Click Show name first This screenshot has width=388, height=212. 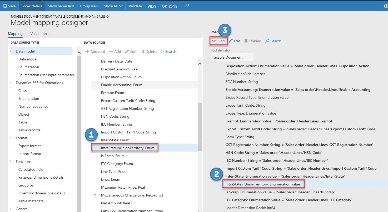(x=61, y=6)
